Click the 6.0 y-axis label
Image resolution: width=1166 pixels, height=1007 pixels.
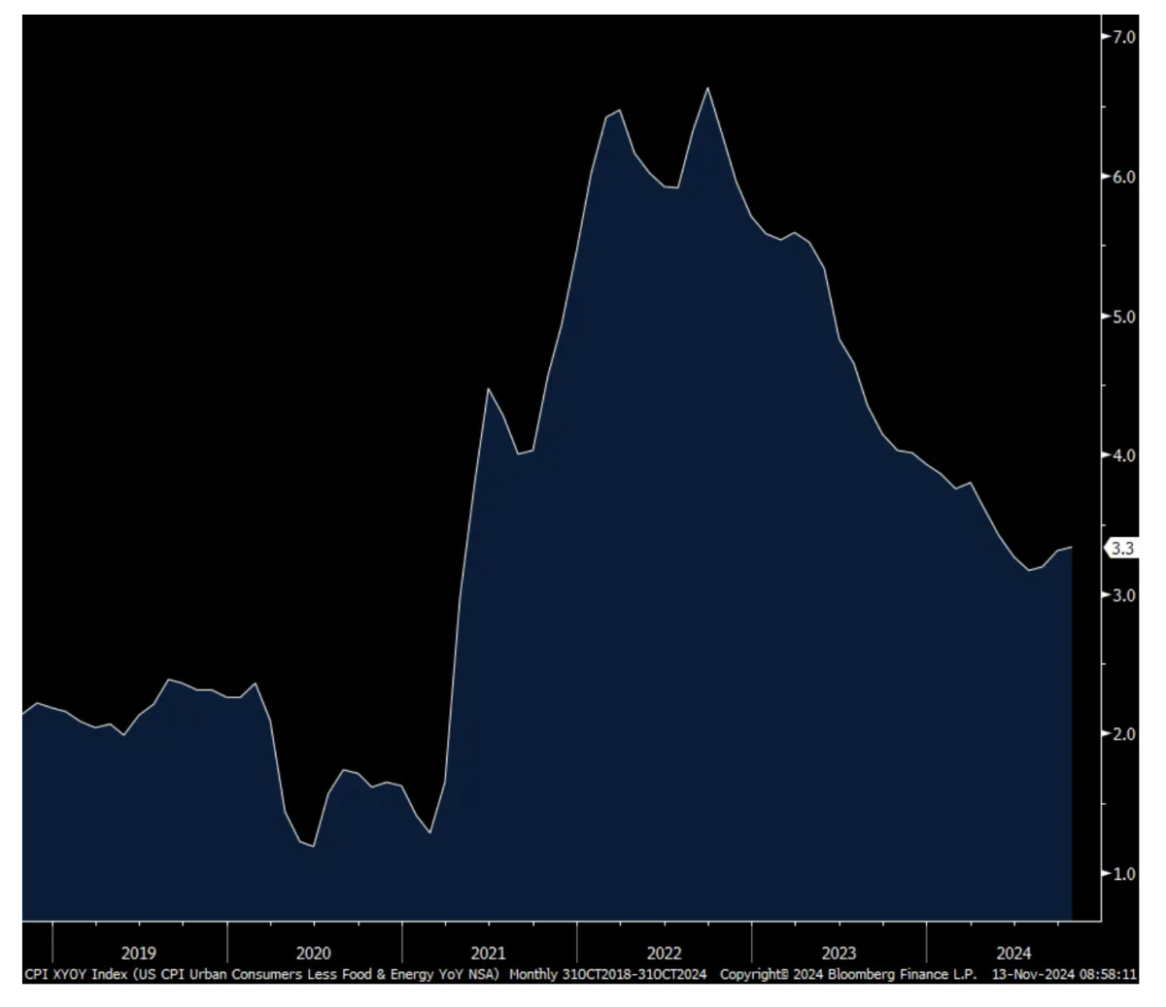coord(1122,177)
